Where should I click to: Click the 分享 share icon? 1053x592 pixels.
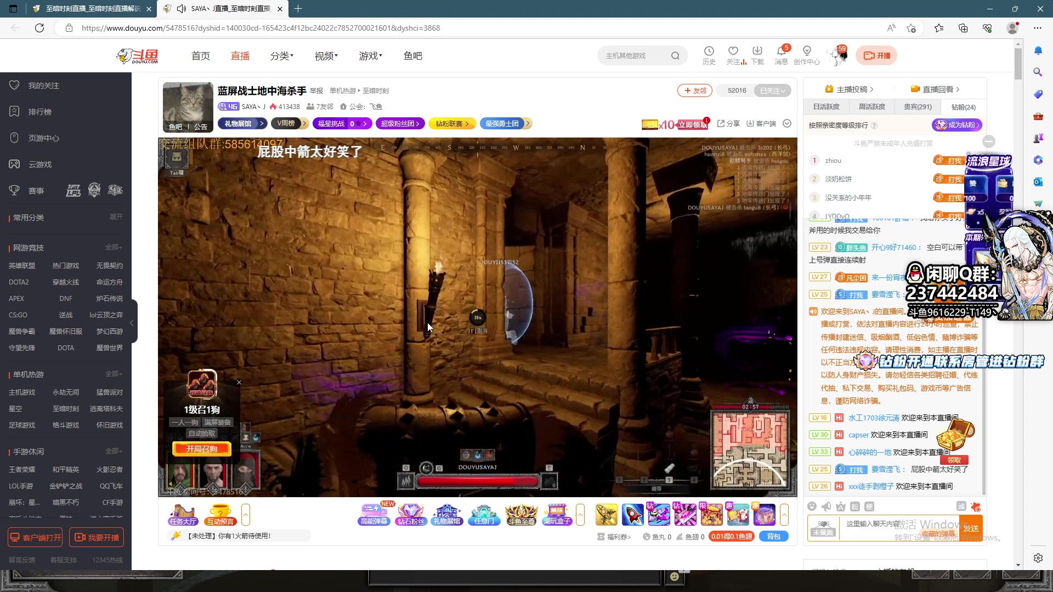(728, 123)
